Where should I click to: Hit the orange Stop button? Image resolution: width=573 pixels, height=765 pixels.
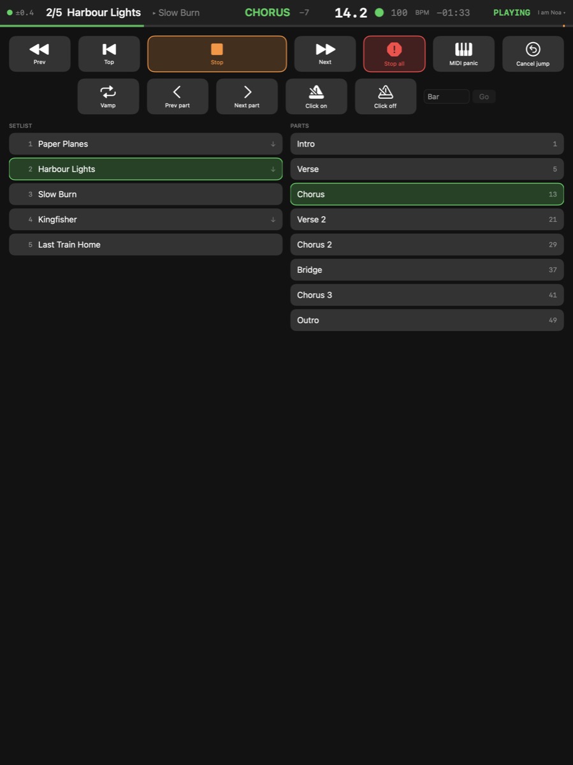[217, 54]
